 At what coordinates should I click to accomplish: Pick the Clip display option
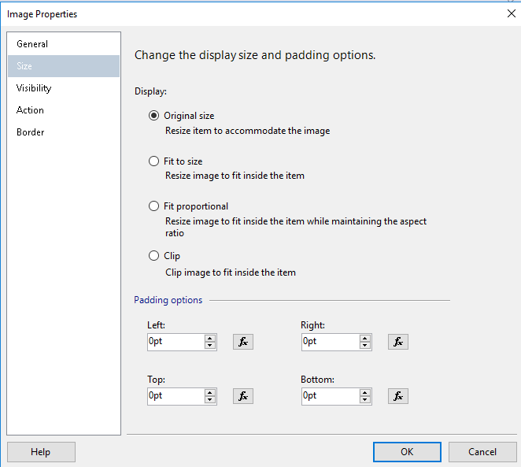click(154, 256)
